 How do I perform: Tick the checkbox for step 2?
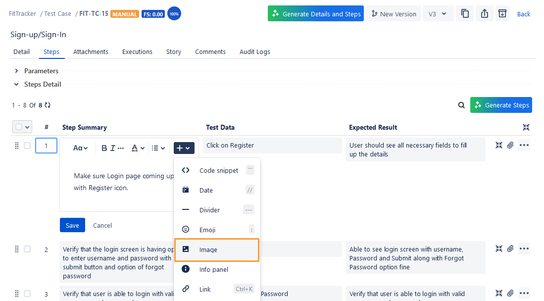27,249
